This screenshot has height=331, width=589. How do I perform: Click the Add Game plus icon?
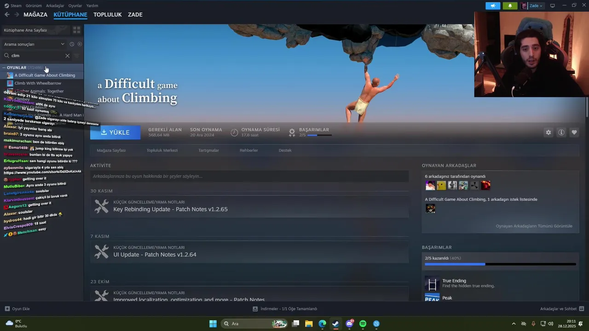click(7, 309)
